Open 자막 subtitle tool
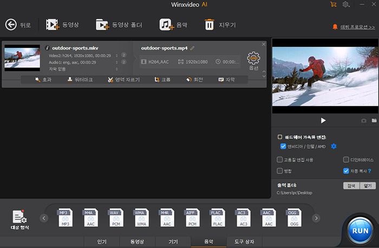Image resolution: width=379 pixels, height=248 pixels. (x=226, y=79)
